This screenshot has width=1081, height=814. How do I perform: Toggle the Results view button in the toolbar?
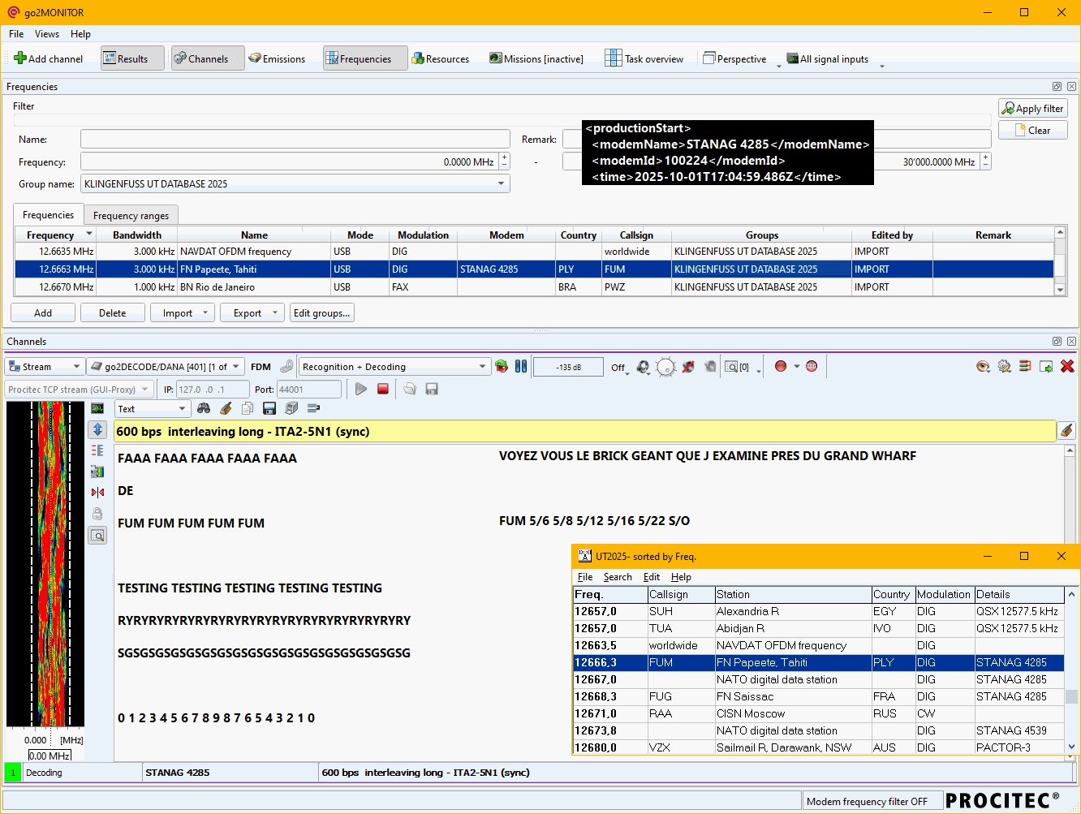(132, 58)
